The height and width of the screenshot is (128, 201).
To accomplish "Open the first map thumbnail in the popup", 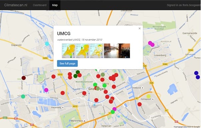I will (x=69, y=51).
